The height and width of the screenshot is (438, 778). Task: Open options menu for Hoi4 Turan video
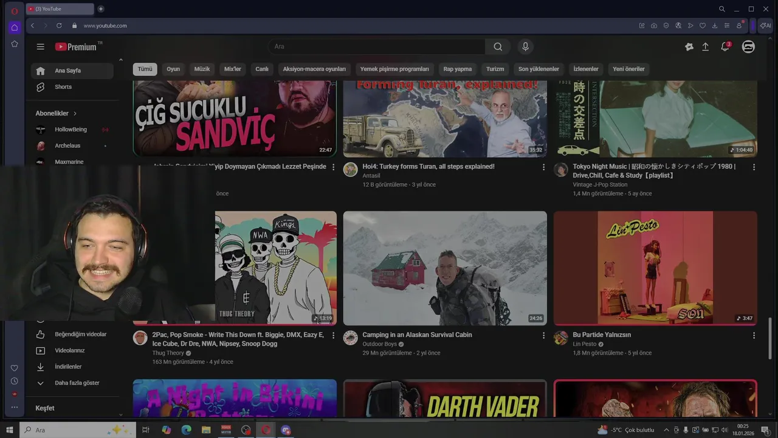click(543, 167)
